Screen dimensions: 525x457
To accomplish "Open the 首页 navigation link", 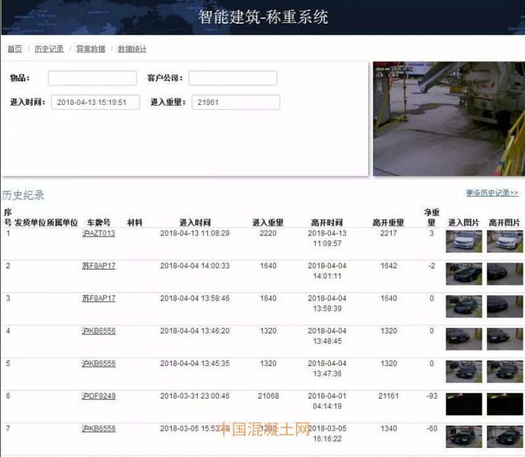I will click(14, 49).
